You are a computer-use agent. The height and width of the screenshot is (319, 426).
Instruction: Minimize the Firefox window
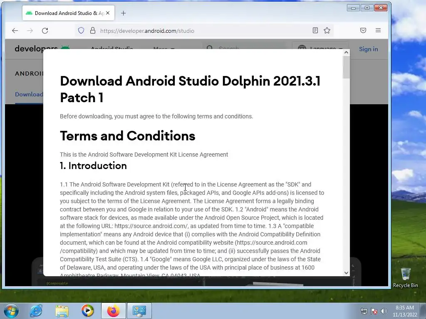pos(354,8)
